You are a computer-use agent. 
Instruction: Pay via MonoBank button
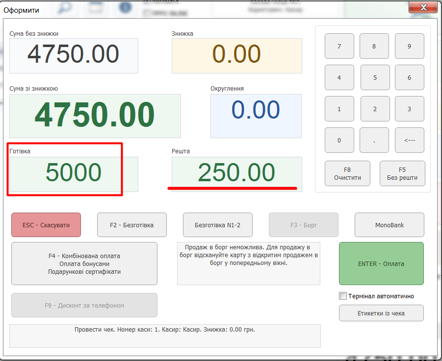390,225
